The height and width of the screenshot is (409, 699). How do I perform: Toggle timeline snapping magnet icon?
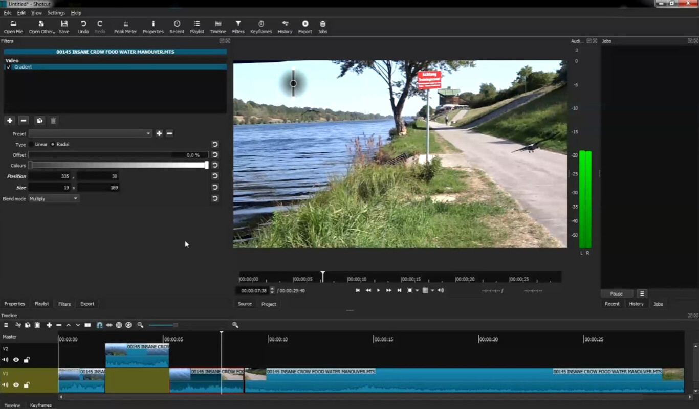(99, 325)
